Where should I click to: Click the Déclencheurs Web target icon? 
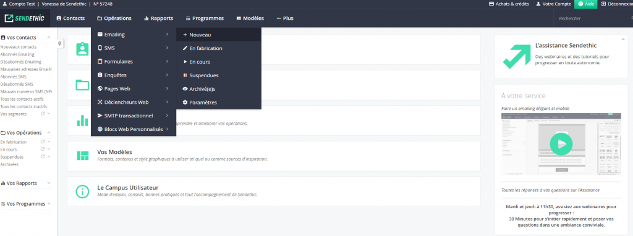click(x=100, y=102)
